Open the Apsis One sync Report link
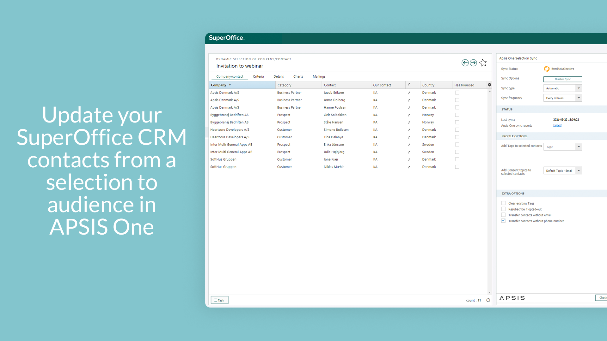 coord(557,125)
